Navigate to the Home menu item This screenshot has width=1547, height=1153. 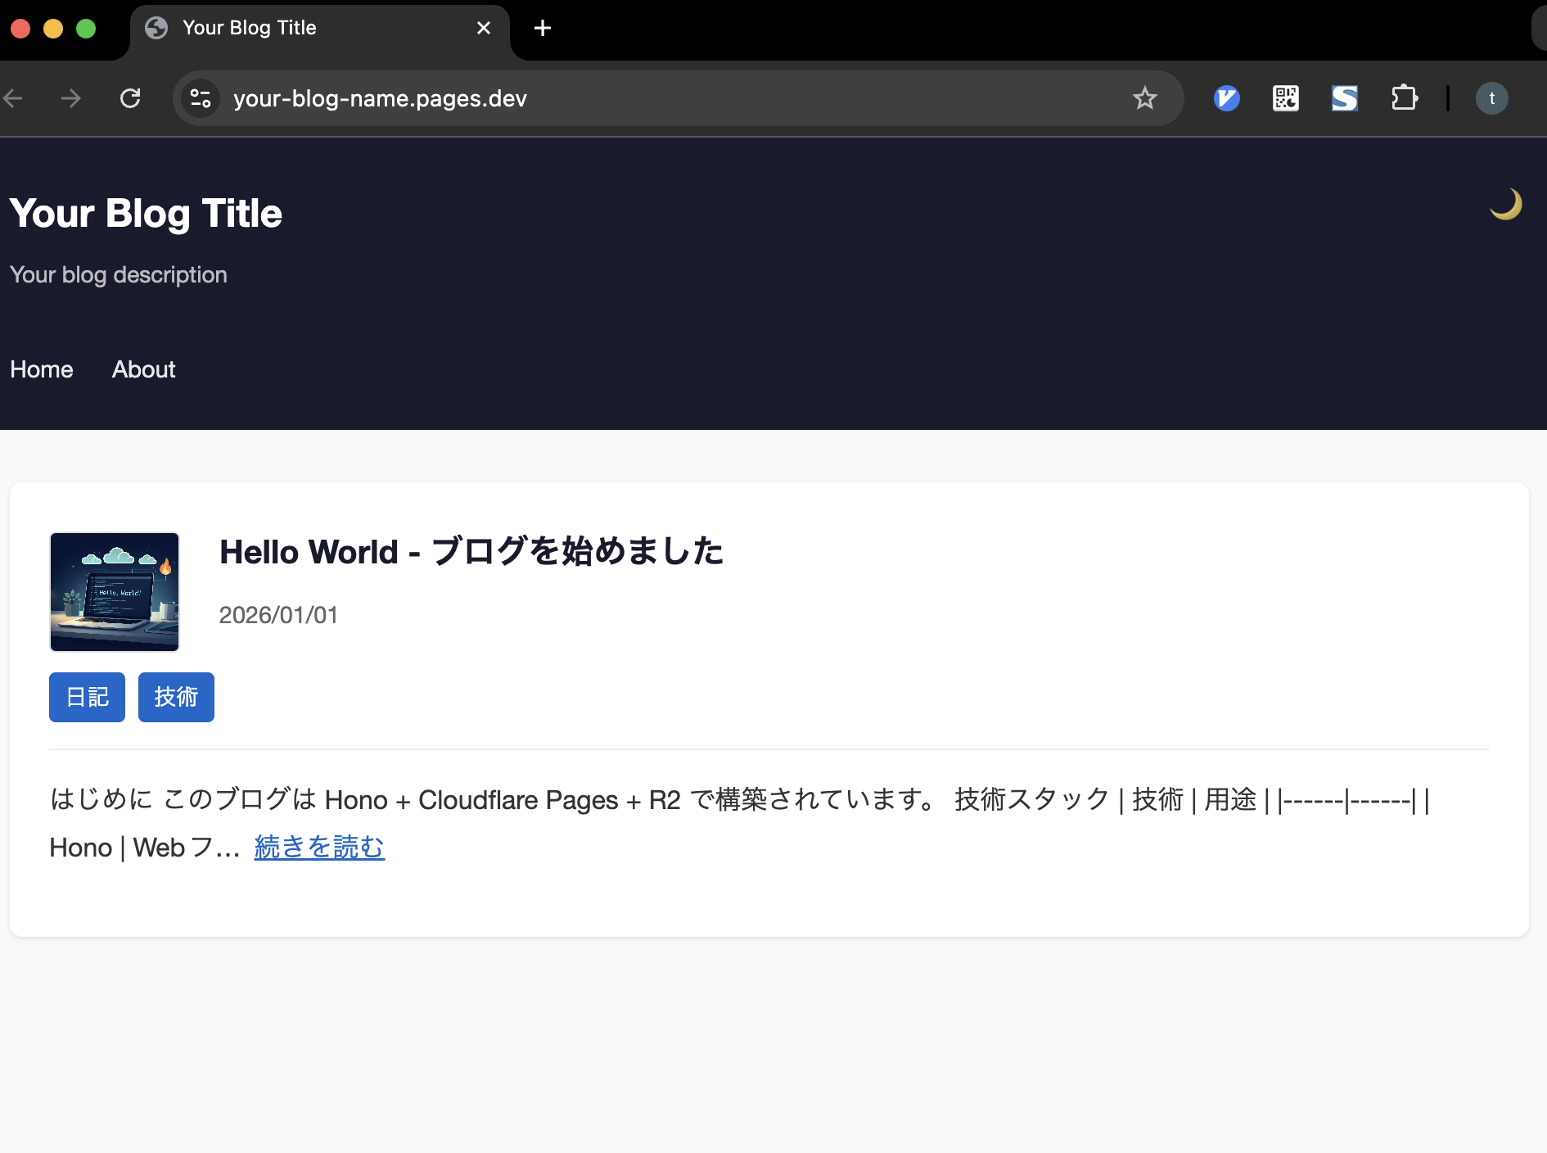tap(42, 369)
